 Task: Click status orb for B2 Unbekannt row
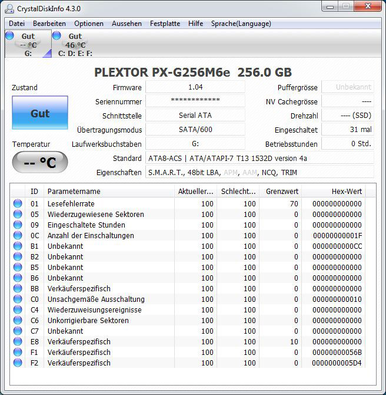18,256
